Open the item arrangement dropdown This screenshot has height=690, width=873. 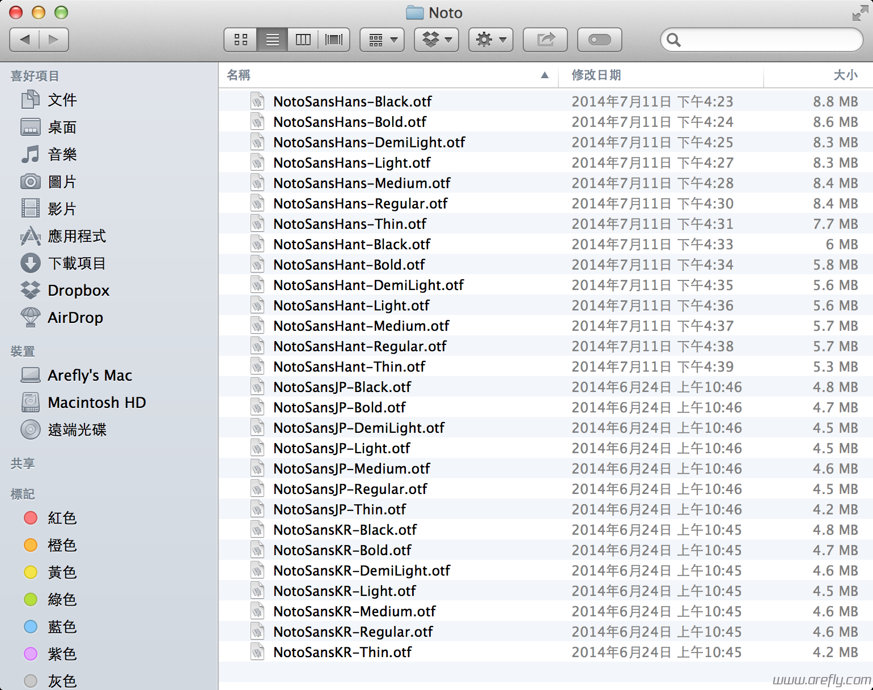point(382,40)
